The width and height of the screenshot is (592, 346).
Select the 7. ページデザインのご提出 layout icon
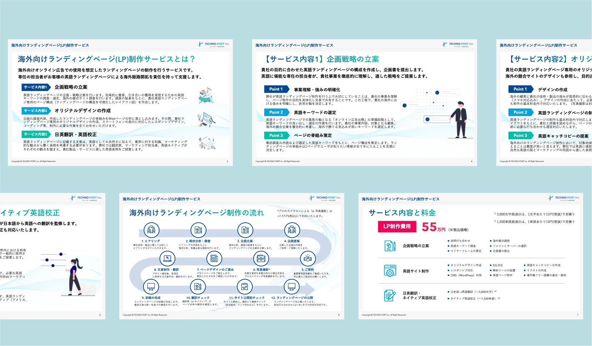(x=214, y=258)
